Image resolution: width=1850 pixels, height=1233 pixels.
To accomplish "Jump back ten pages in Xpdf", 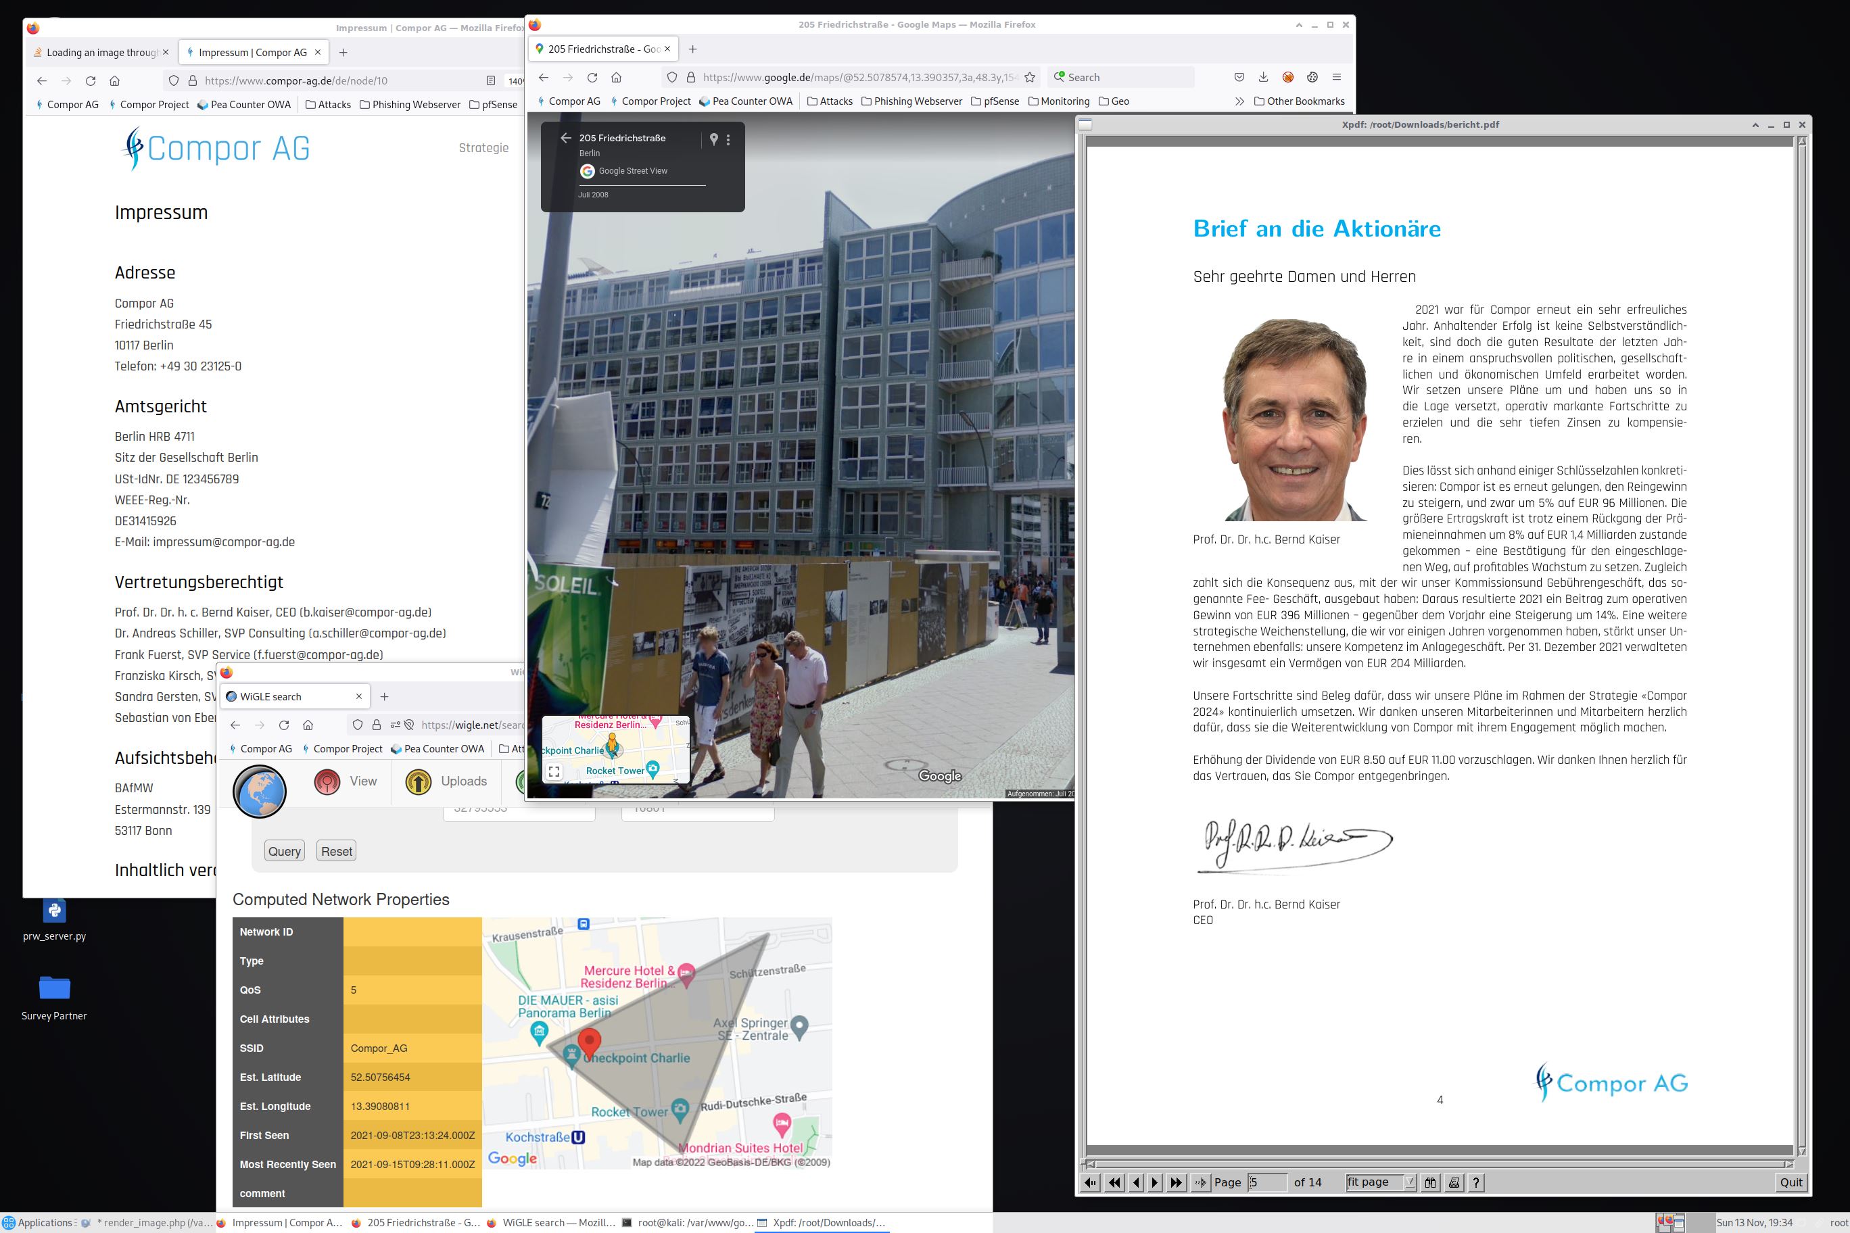I will click(x=1114, y=1182).
